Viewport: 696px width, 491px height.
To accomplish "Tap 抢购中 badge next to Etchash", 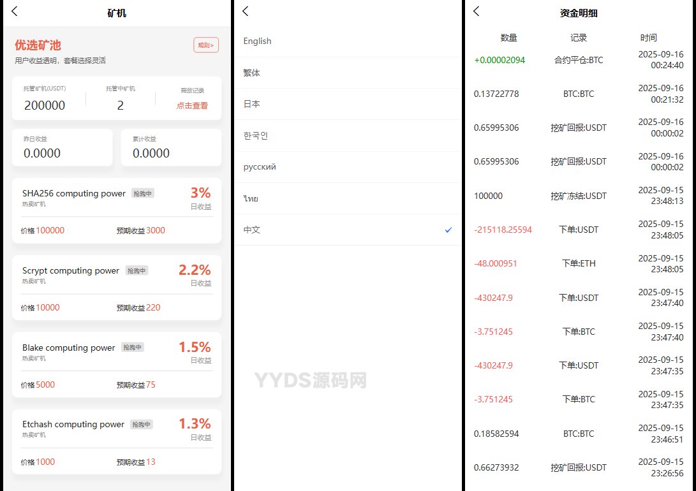I will pos(141,425).
